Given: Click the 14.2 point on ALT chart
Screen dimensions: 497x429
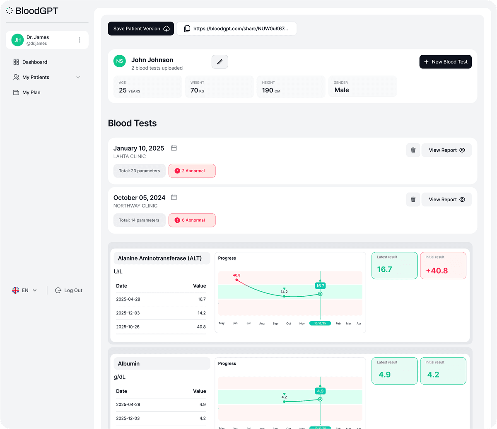Looking at the screenshot, I should 284,296.
